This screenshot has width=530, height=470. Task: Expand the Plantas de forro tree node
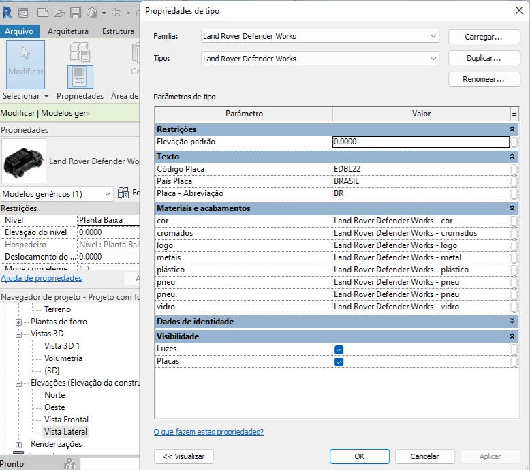(19, 322)
